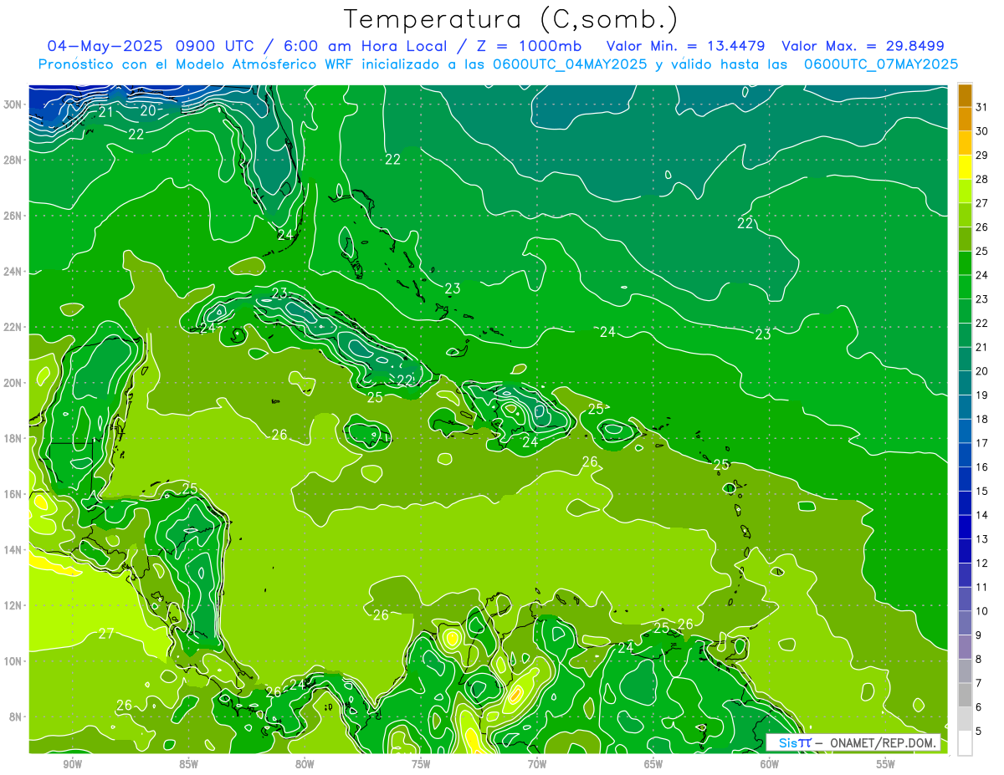This screenshot has height=775, width=1004.
Task: Click the colorbar value label 9
Action: tap(979, 635)
